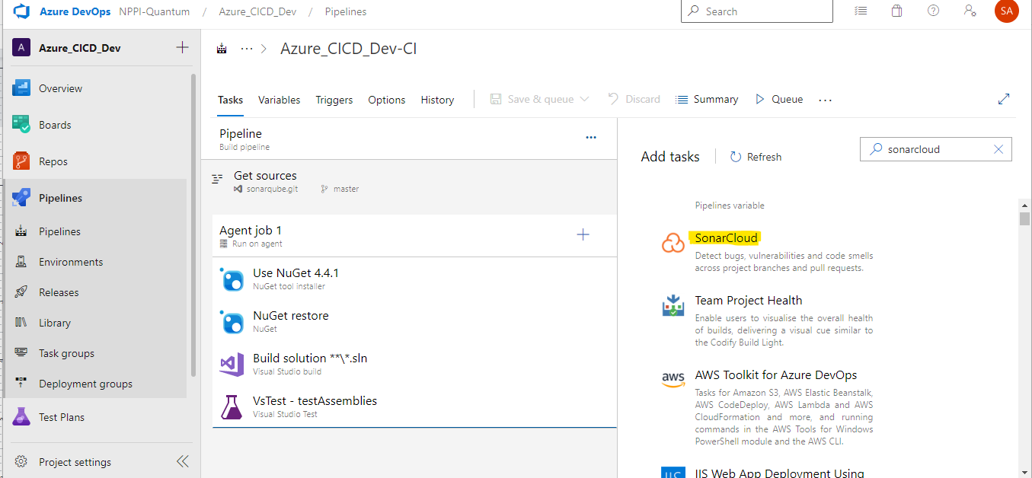
Task: Click the Summary button
Action: point(707,99)
